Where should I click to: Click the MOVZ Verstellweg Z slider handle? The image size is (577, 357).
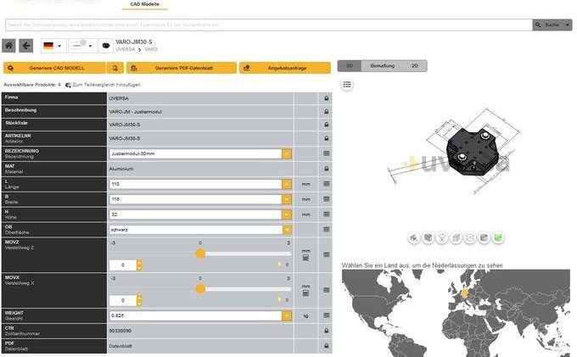[200, 253]
